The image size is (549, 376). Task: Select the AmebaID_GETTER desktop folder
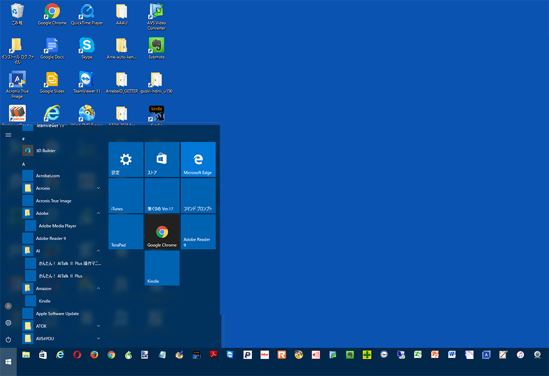[x=122, y=83]
